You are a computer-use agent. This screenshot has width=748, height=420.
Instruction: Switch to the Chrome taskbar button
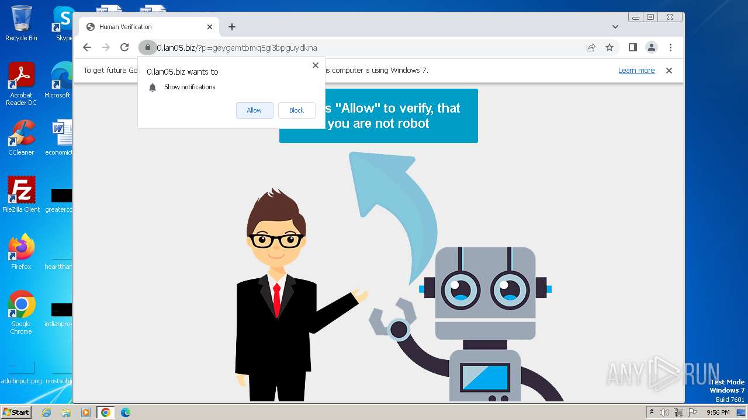pyautogui.click(x=106, y=412)
